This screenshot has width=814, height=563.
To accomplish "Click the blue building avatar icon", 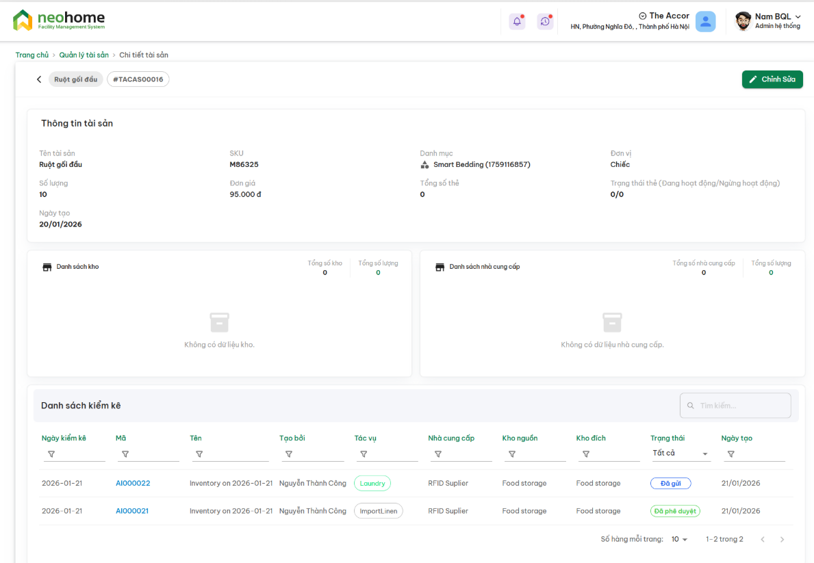I will point(705,21).
